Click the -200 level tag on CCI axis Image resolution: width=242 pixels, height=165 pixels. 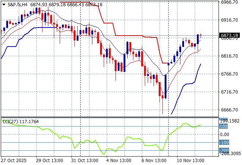[x=224, y=150]
